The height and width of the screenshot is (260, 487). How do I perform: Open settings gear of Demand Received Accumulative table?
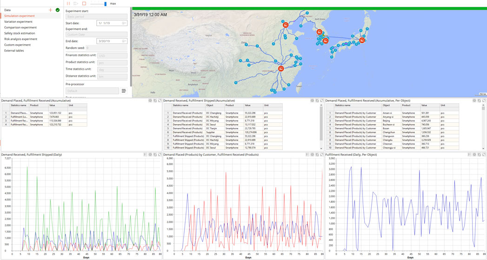coord(312,100)
